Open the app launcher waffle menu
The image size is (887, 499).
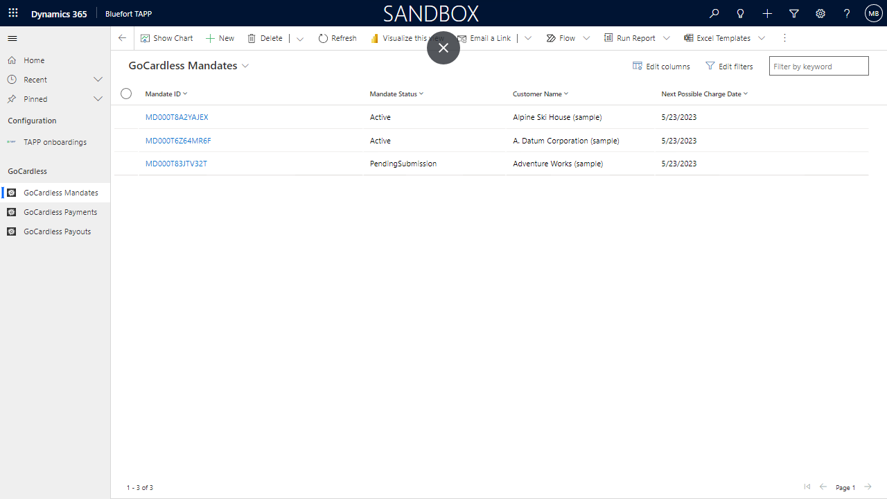(13, 13)
